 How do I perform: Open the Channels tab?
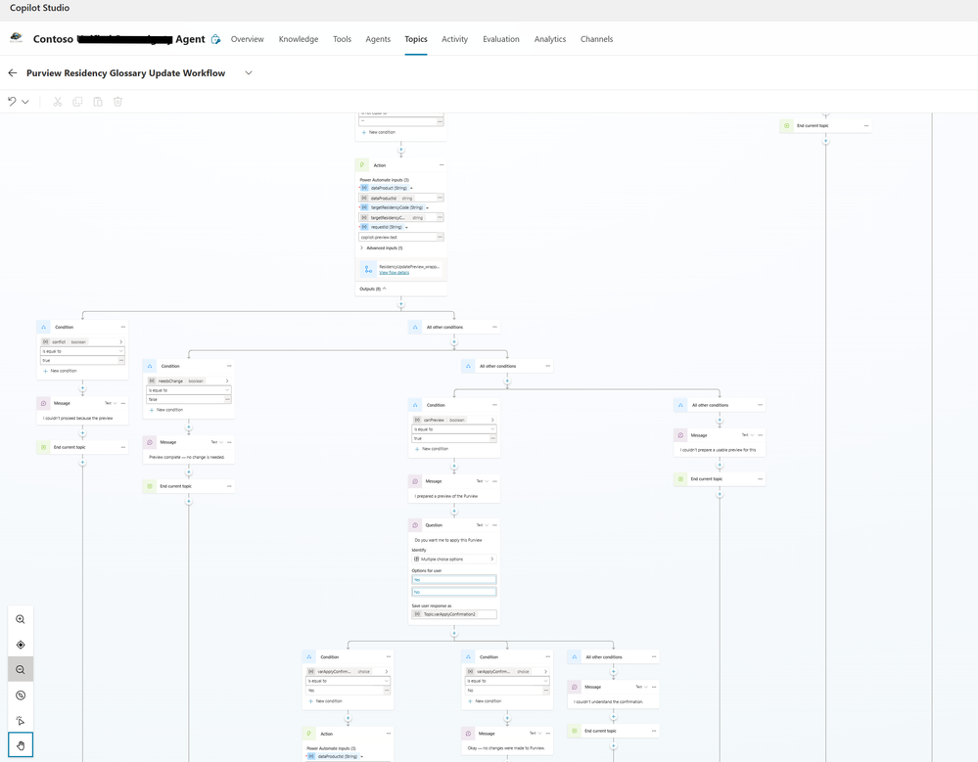[x=596, y=38]
